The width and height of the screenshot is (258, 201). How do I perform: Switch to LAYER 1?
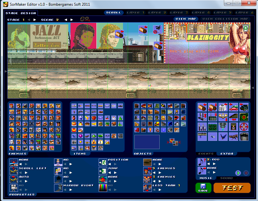pyautogui.click(x=136, y=13)
